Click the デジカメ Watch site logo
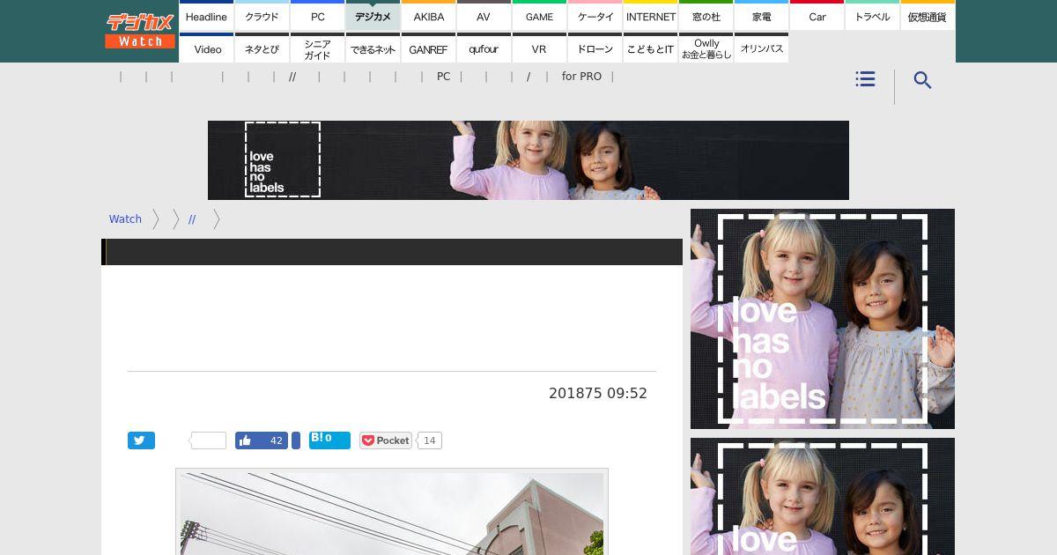The width and height of the screenshot is (1057, 555). pyautogui.click(x=140, y=31)
